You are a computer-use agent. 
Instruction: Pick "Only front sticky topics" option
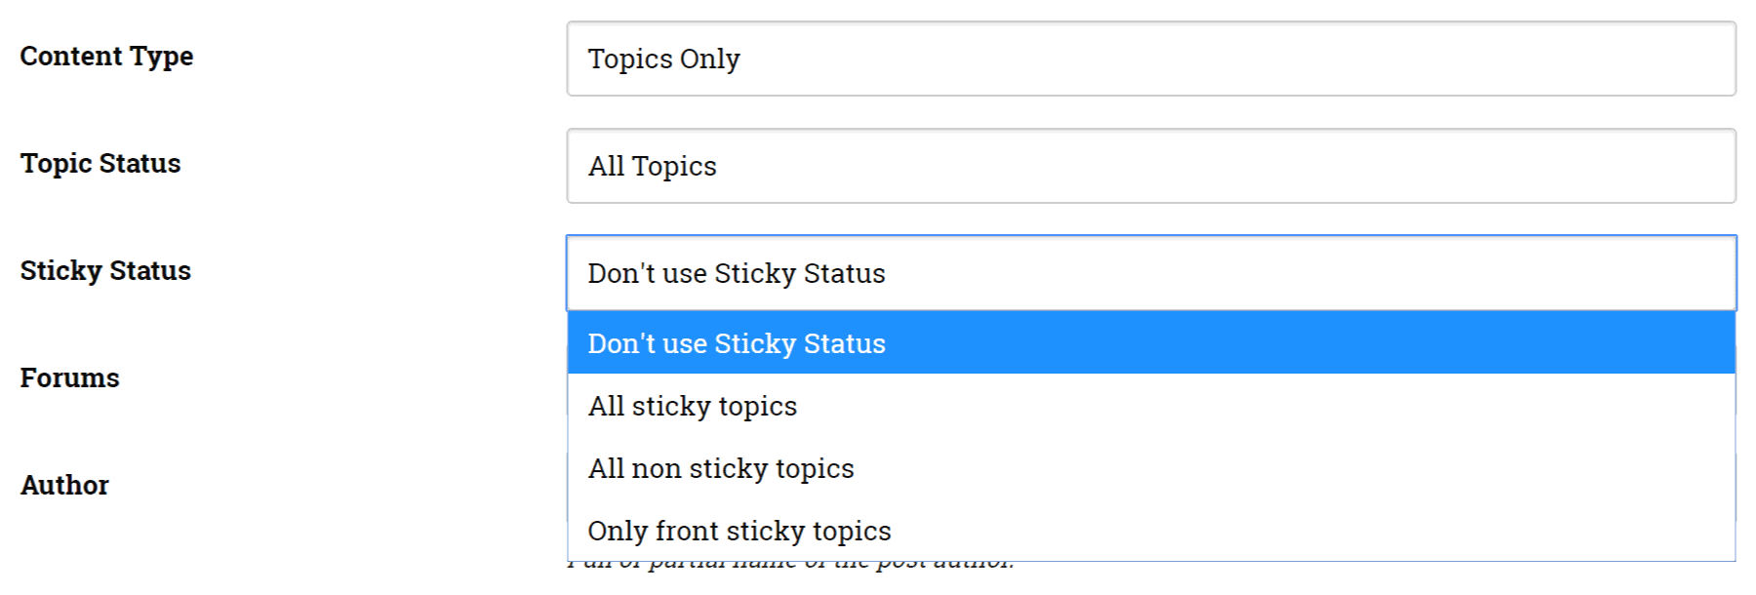pos(1151,531)
